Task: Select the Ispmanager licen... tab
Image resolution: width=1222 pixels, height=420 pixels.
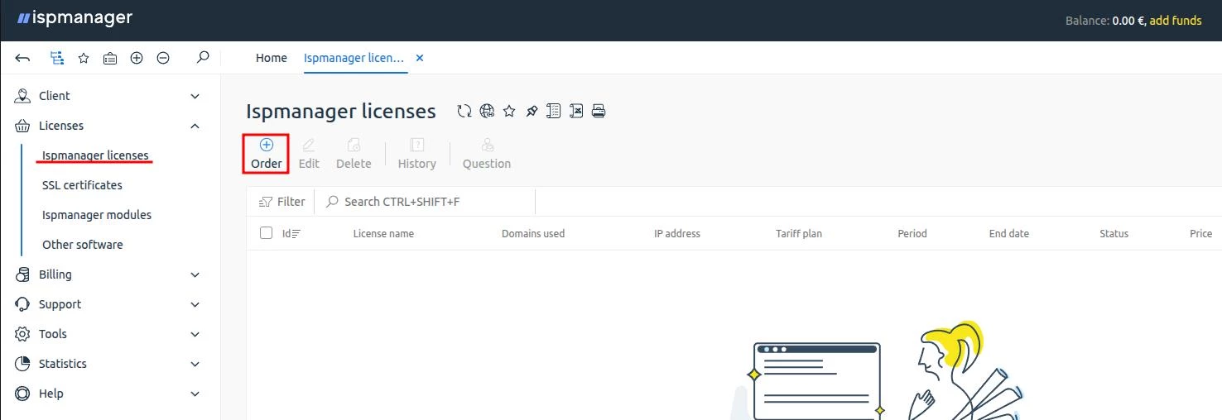Action: [354, 58]
